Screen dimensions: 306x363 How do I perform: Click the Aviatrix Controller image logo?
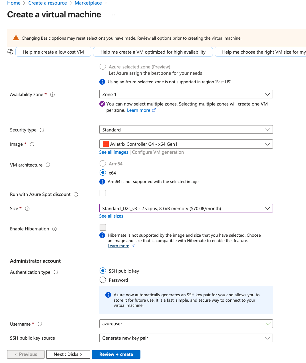[x=105, y=144]
